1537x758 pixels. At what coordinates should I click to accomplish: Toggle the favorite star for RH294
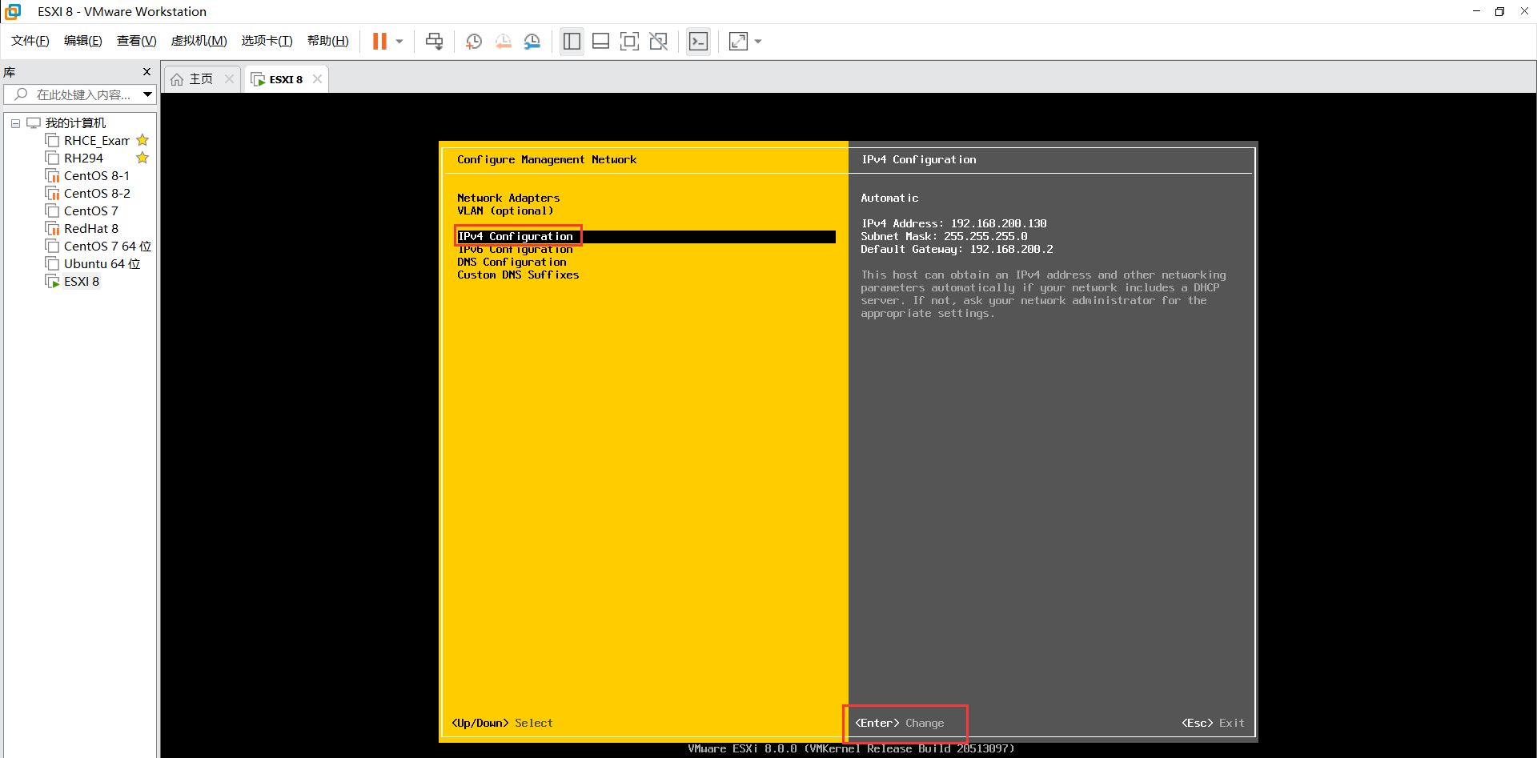tap(142, 158)
